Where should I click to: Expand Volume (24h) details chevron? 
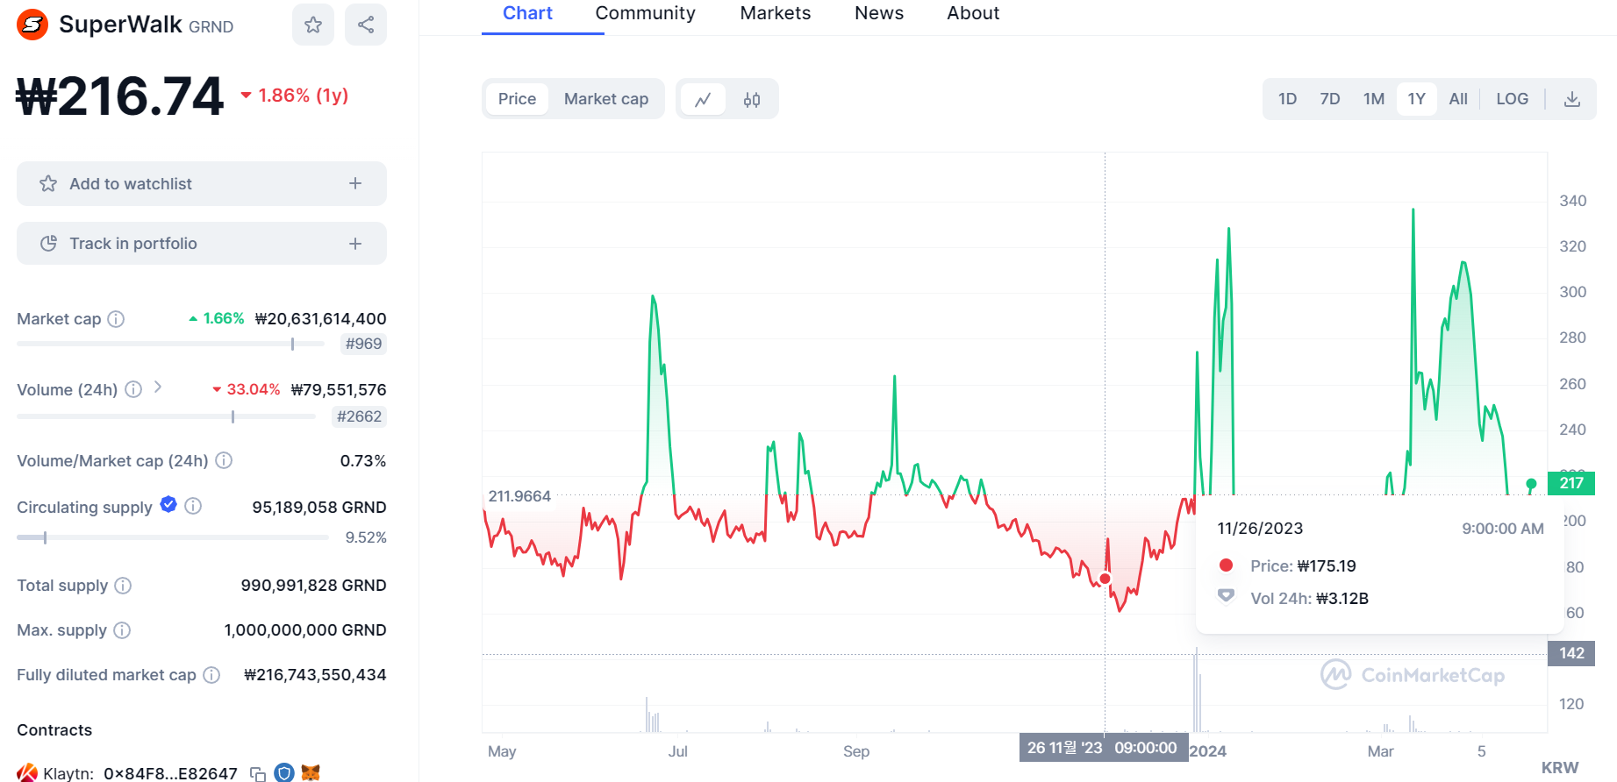[158, 387]
